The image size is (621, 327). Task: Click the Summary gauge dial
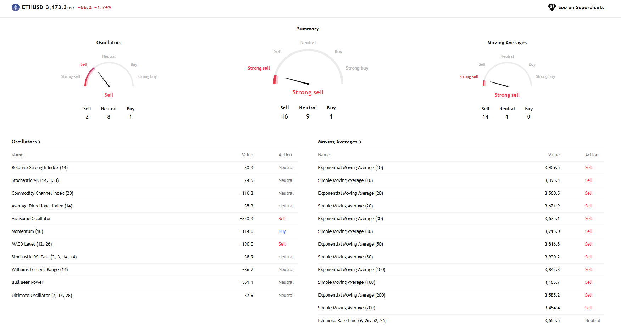(308, 67)
